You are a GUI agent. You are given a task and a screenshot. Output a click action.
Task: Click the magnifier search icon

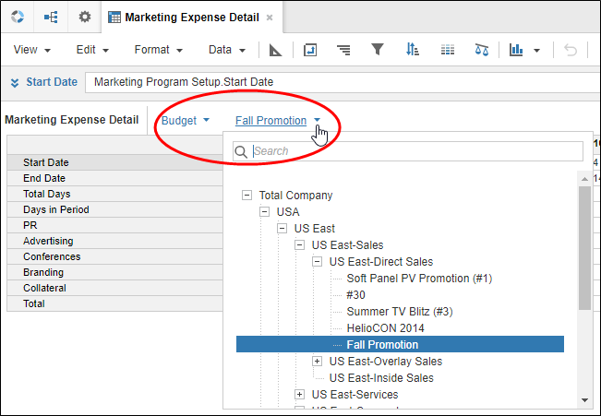[241, 151]
